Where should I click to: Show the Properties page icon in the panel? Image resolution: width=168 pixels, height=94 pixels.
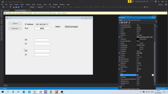point(124,22)
